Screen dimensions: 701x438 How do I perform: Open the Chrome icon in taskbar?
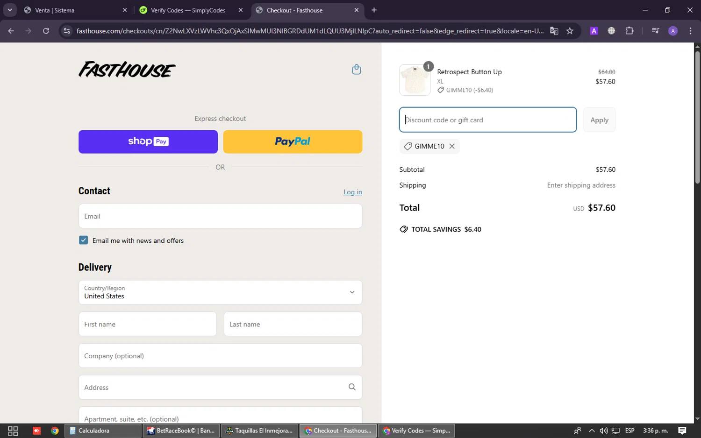click(x=55, y=431)
